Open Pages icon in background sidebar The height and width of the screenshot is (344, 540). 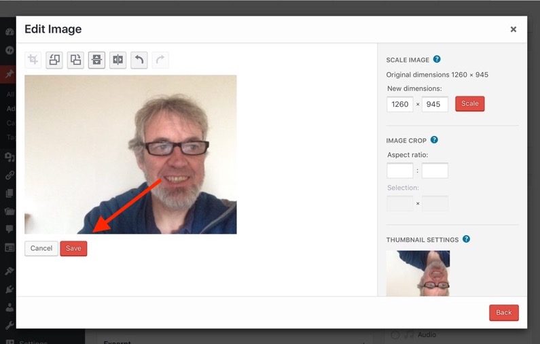click(10, 193)
